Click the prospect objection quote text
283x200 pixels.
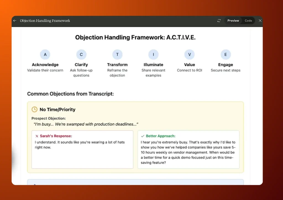86,124
